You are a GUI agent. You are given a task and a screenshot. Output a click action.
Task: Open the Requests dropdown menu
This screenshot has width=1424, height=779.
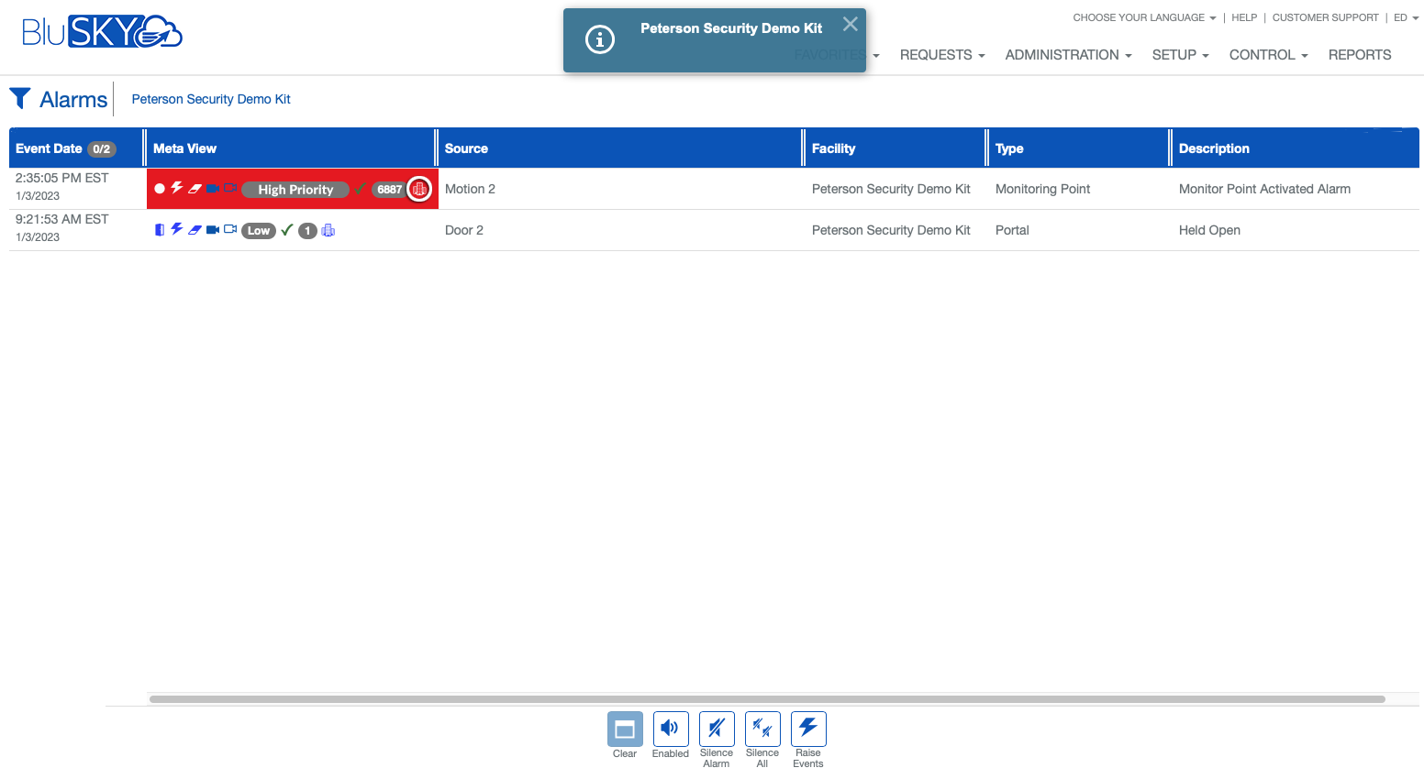tap(941, 55)
